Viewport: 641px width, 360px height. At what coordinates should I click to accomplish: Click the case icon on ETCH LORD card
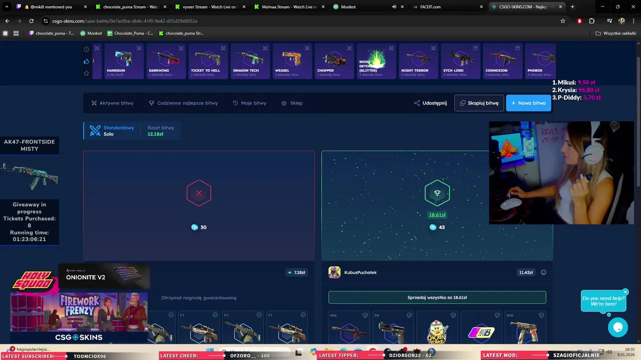click(475, 48)
